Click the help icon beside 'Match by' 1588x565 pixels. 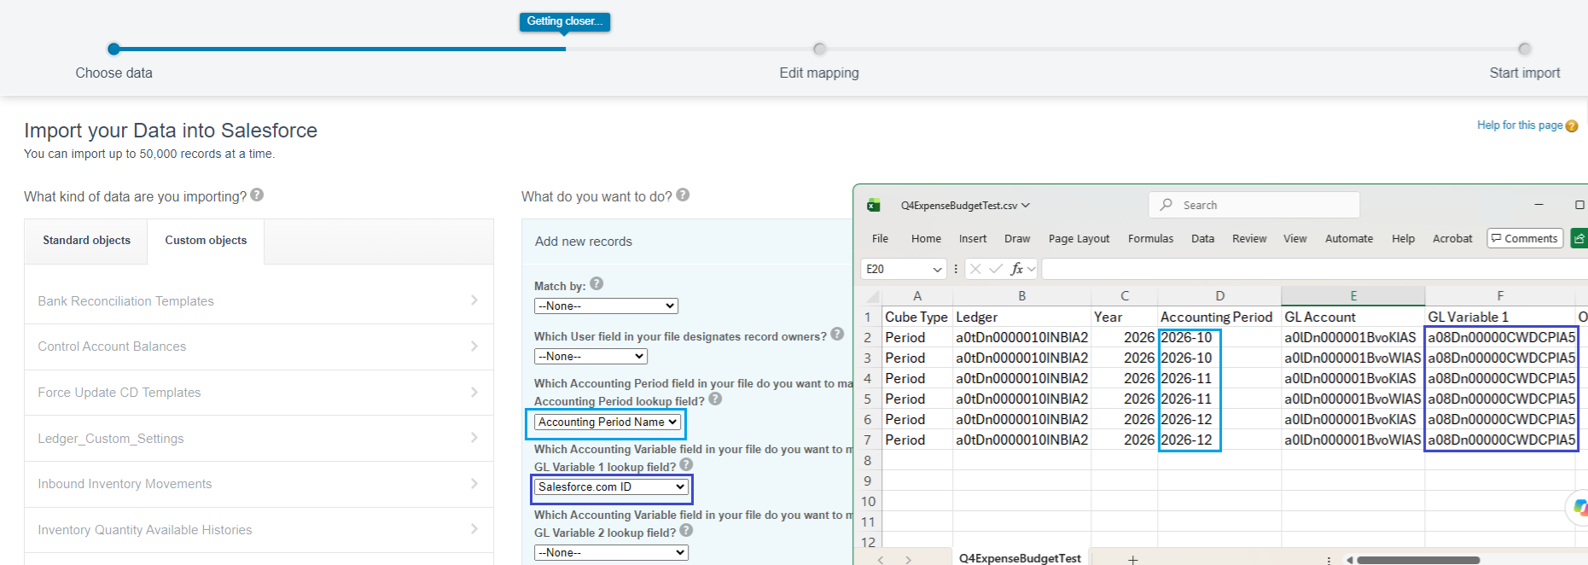point(596,283)
